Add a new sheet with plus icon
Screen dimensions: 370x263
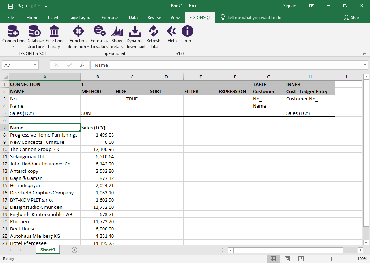74,250
